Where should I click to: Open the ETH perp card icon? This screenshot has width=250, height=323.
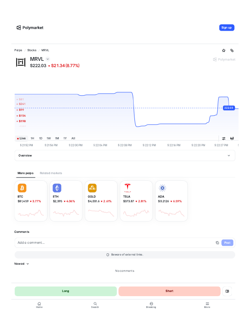tap(57, 188)
